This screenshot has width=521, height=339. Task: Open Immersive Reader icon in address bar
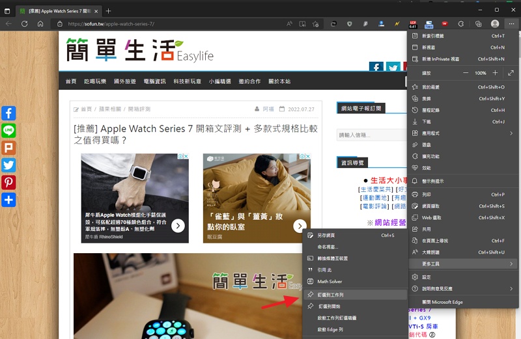pyautogui.click(x=302, y=24)
